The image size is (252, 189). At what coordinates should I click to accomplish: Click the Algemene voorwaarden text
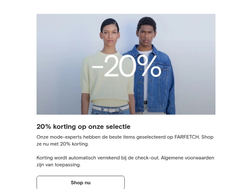pyautogui.click(x=187, y=158)
